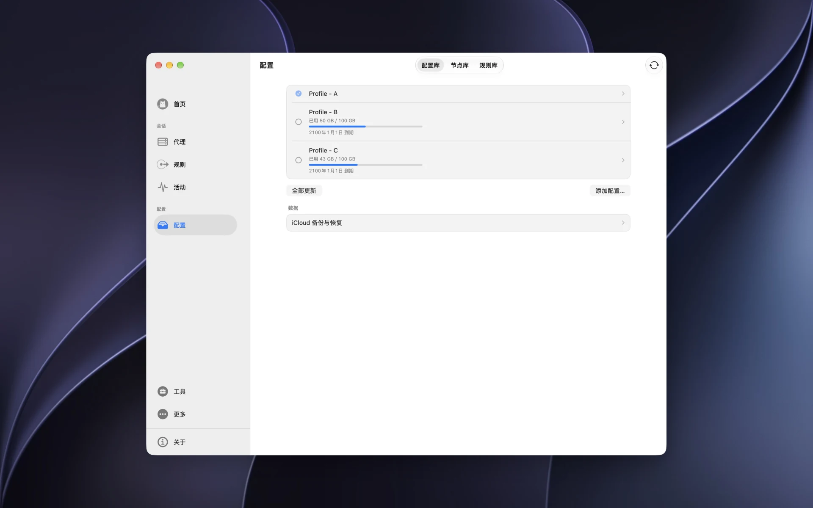Viewport: 813px width, 508px height.
Task: Open the 首页 home icon in the sidebar
Action: (163, 104)
